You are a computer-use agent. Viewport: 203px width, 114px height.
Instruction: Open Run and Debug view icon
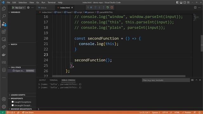4,24
